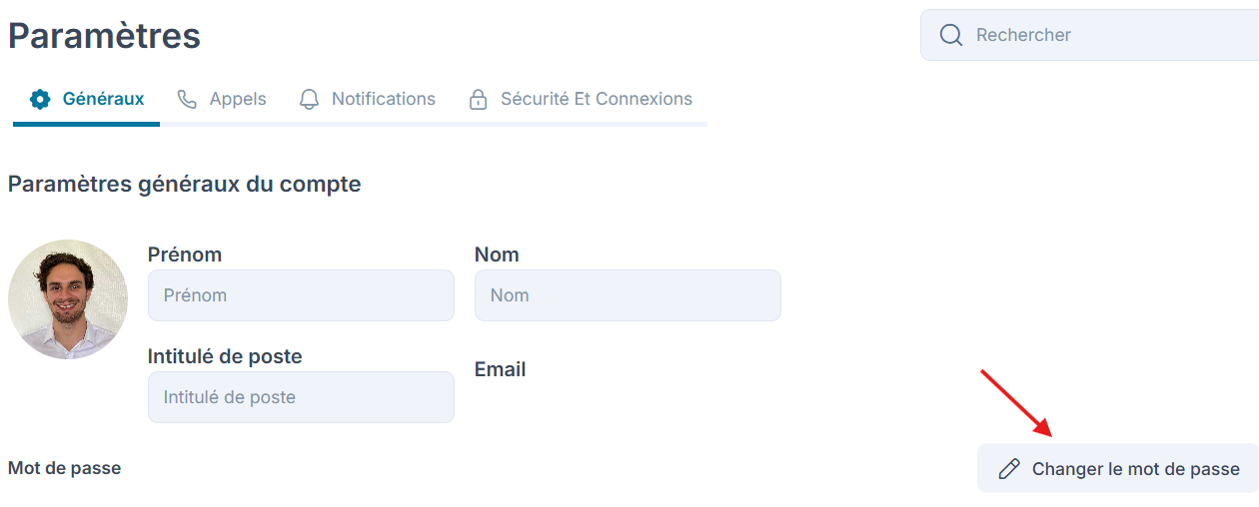Click the pencil icon in the password button

pyautogui.click(x=1009, y=469)
